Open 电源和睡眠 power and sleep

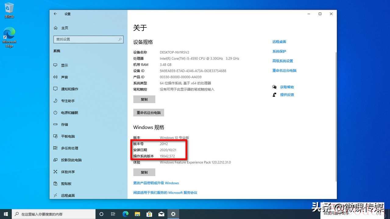pyautogui.click(x=69, y=113)
